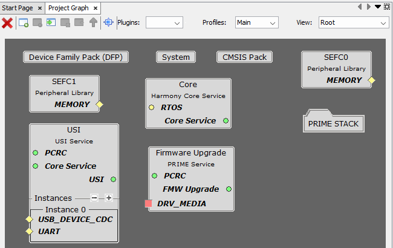
Task: Select the Device Family Pack (DFP) block
Action: pyautogui.click(x=76, y=57)
